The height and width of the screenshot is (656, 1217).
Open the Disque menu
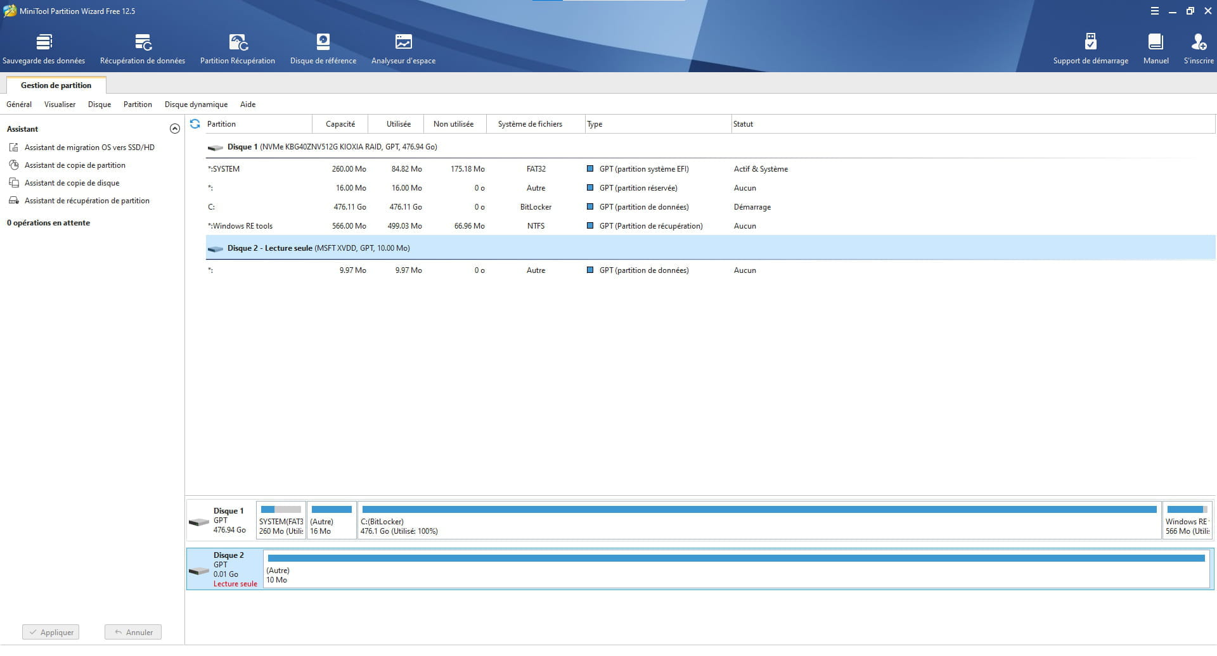pyautogui.click(x=100, y=104)
